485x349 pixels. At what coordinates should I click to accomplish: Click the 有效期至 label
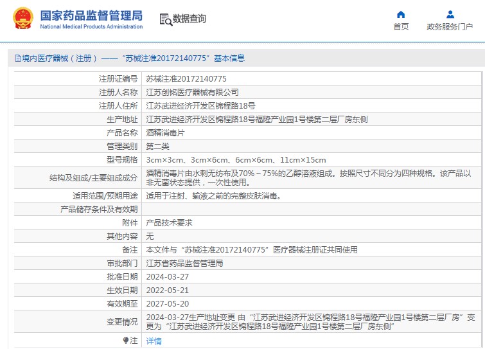(x=122, y=304)
